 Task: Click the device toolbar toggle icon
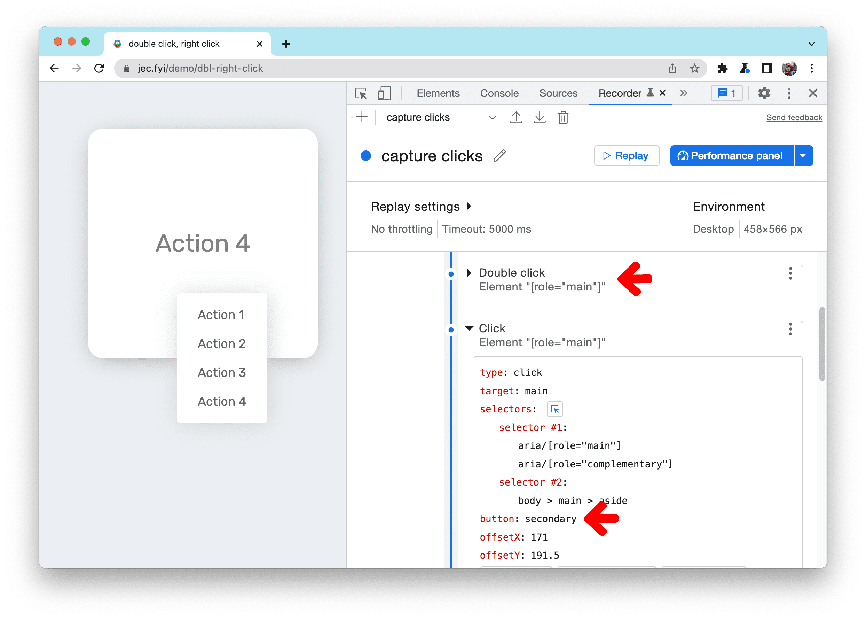(385, 93)
